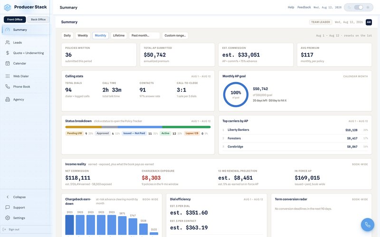
Task: Open Web Dialer via keypad icon
Action: tap(8, 76)
